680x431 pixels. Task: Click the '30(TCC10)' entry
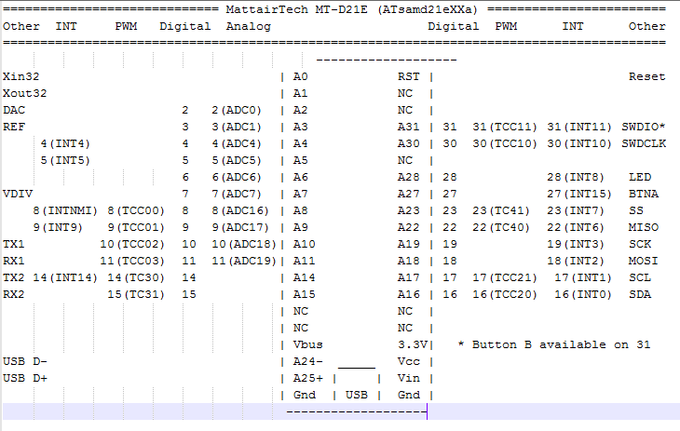505,144
